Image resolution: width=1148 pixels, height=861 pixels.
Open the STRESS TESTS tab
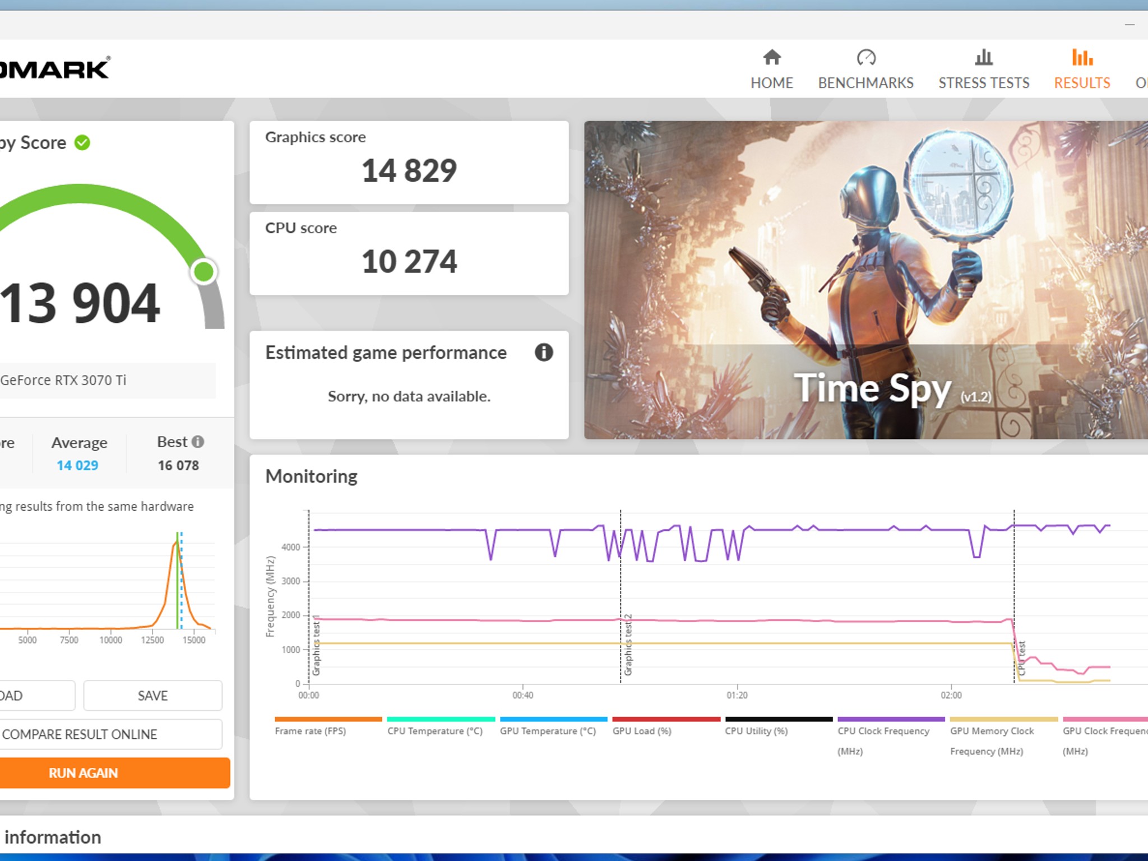(x=984, y=83)
